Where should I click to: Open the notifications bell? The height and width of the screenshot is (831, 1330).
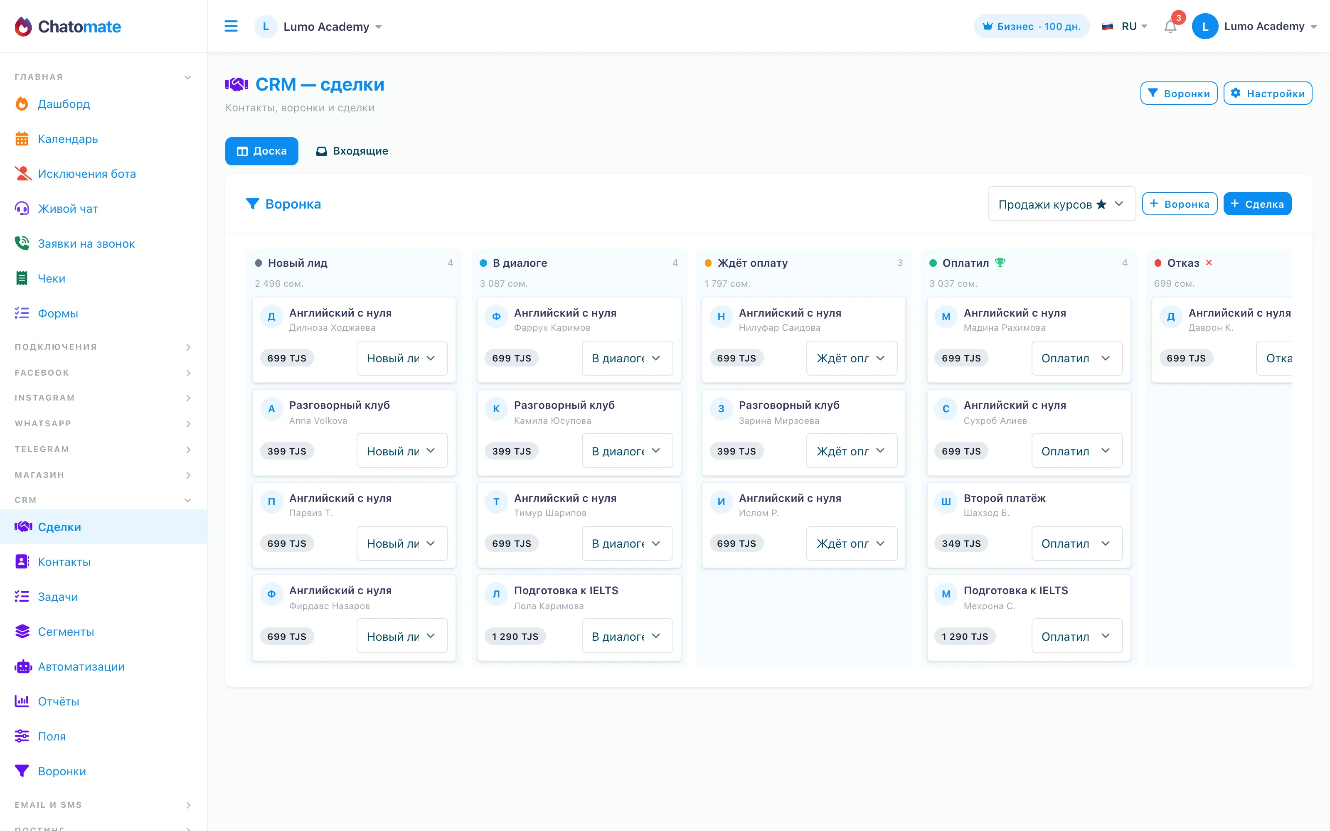(1170, 26)
